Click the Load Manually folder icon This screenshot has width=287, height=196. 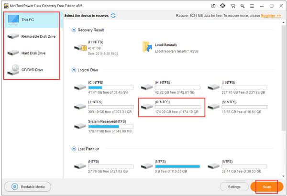click(147, 46)
